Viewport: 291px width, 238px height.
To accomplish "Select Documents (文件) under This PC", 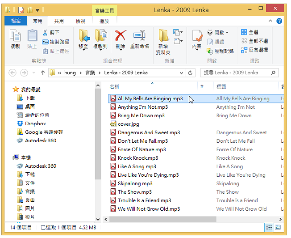I will [26, 183].
